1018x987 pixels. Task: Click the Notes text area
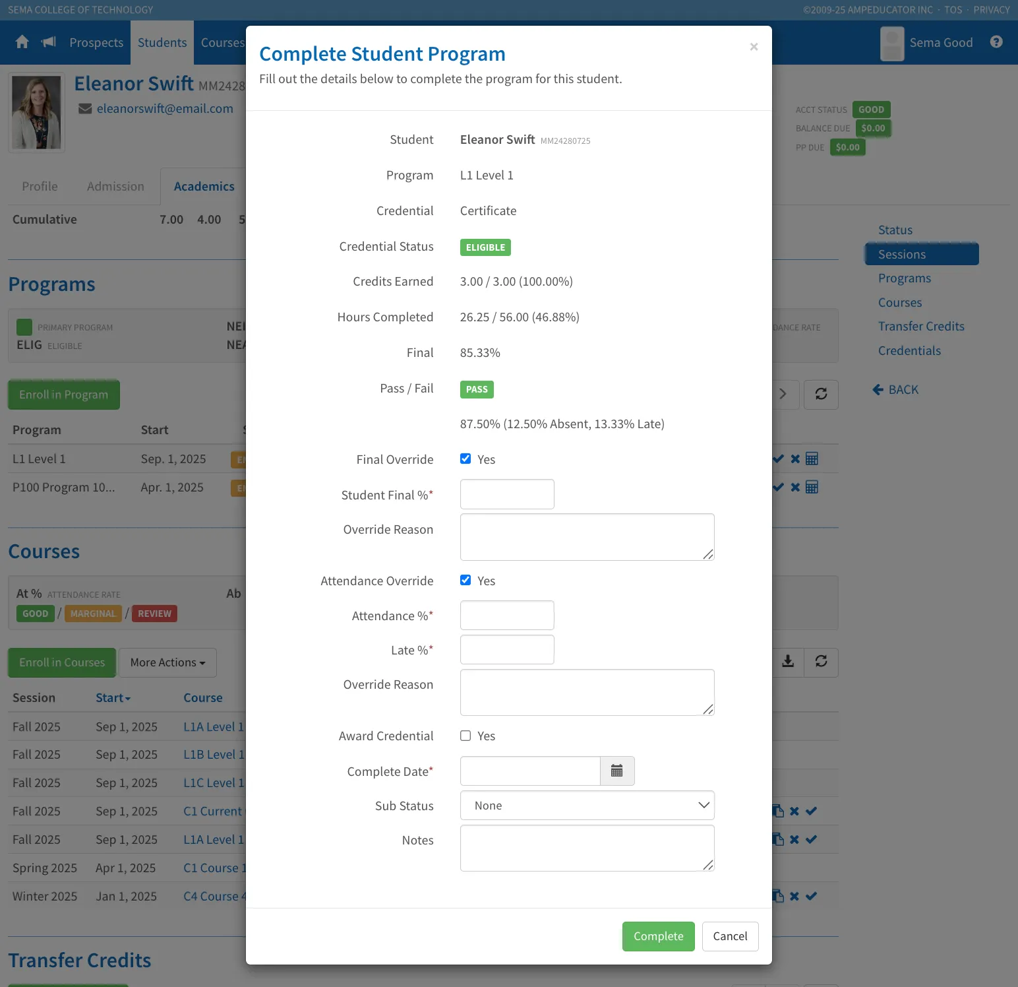coord(587,848)
